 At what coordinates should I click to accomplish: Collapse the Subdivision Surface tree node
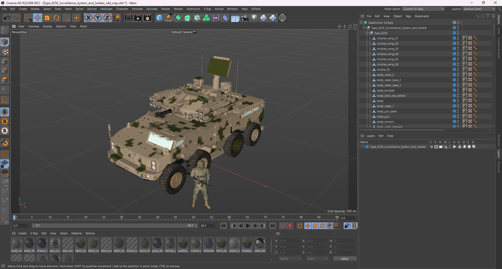[x=361, y=22]
